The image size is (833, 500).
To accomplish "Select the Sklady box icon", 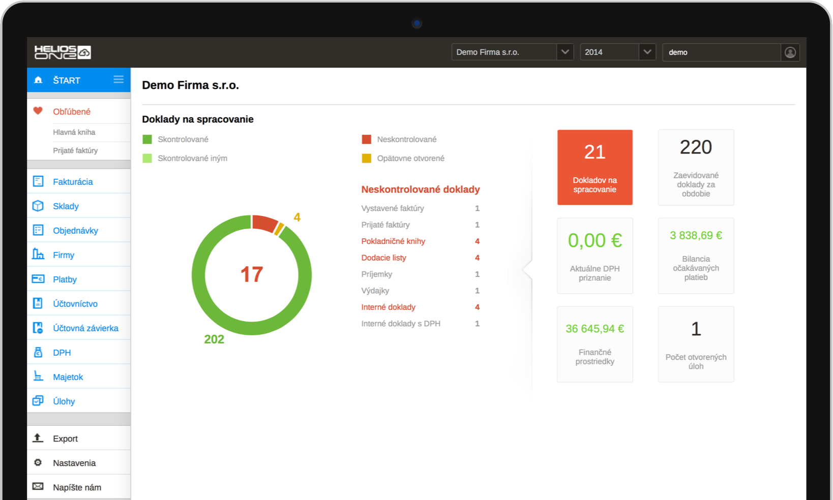I will click(38, 206).
